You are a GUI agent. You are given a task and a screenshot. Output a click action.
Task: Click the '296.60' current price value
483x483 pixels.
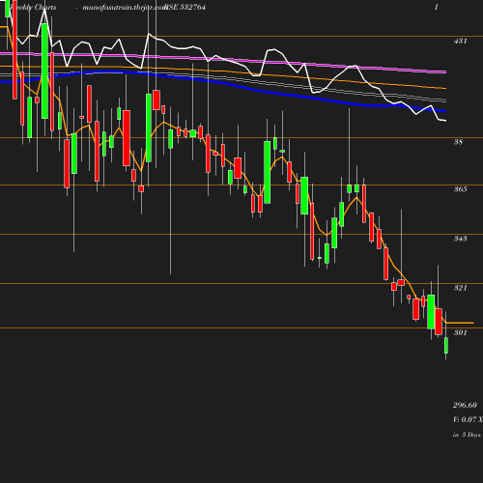pyautogui.click(x=465, y=405)
